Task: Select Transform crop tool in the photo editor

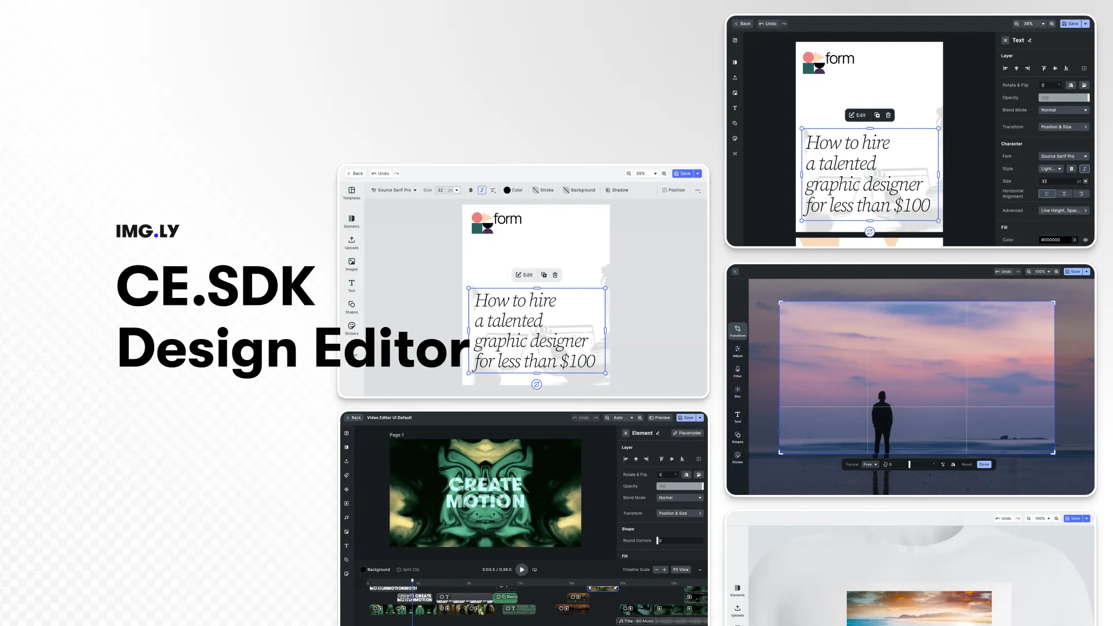Action: (737, 331)
